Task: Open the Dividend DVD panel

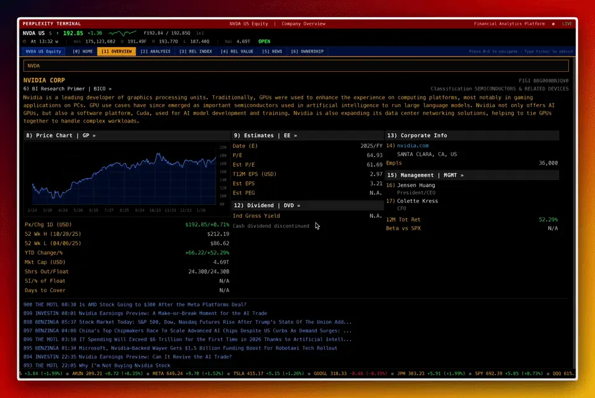Action: pyautogui.click(x=267, y=205)
